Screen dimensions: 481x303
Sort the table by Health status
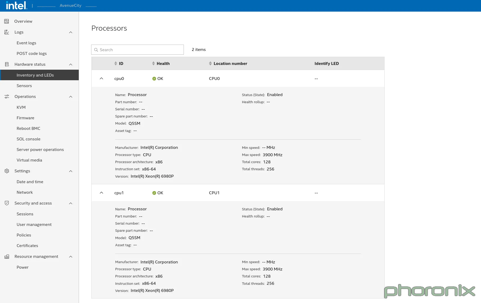[x=153, y=63]
